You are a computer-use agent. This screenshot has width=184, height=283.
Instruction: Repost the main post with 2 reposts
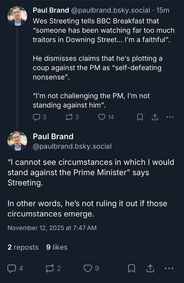tap(50, 268)
